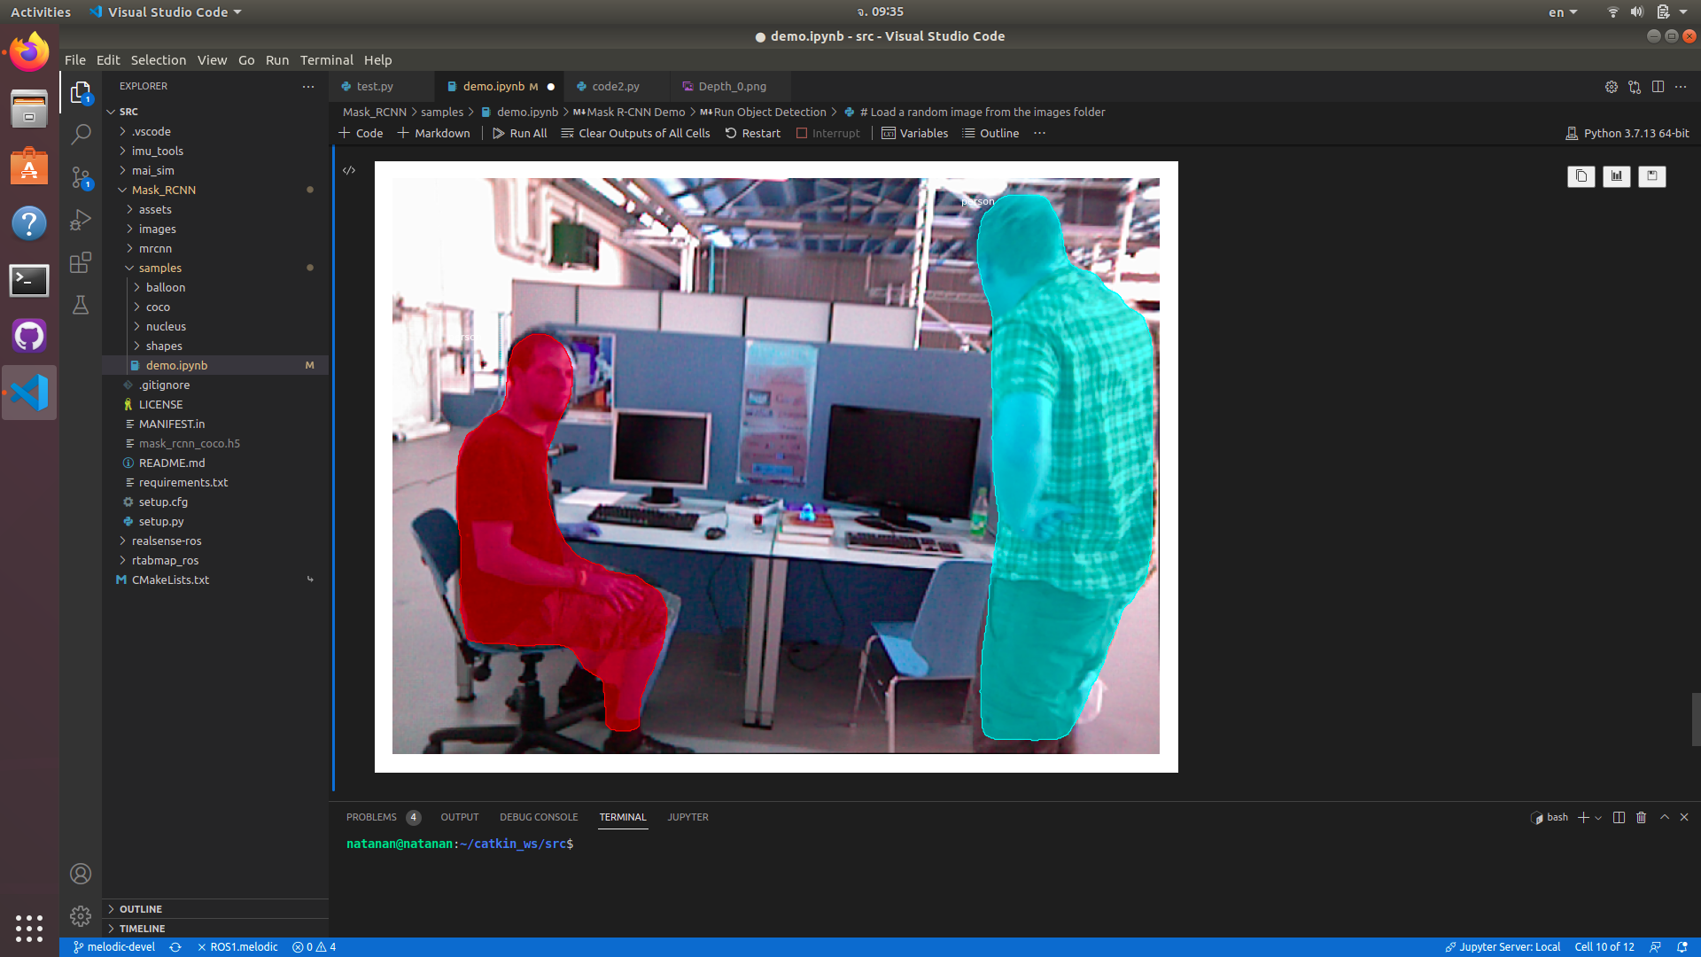Viewport: 1701px width, 957px height.
Task: Open the Selection menu
Action: pos(159,60)
